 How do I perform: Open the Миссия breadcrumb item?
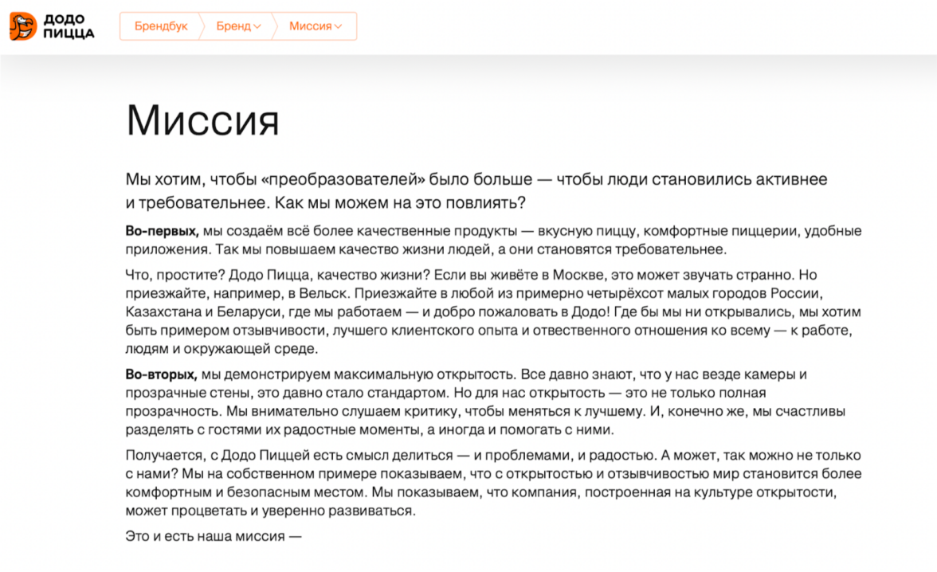(310, 26)
